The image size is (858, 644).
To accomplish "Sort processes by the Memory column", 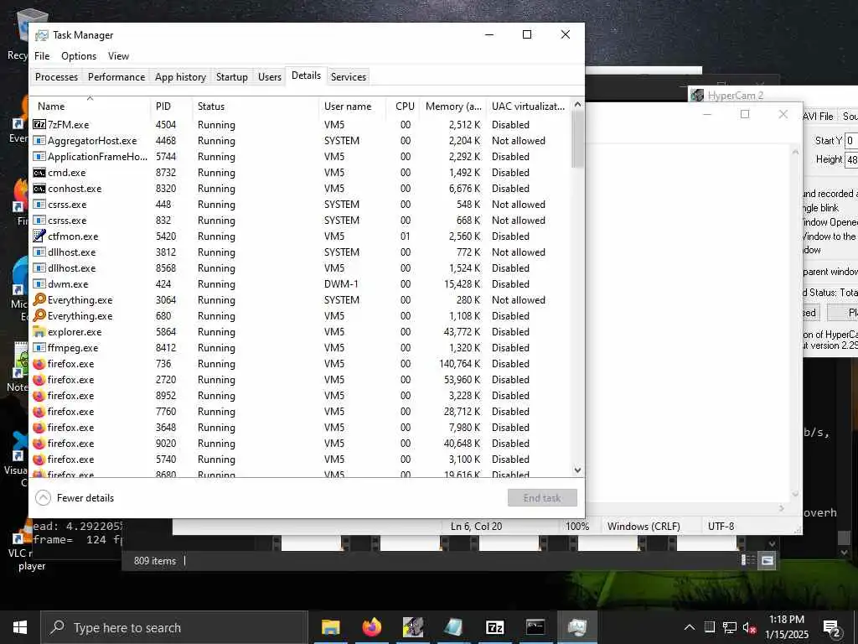I will pos(453,106).
